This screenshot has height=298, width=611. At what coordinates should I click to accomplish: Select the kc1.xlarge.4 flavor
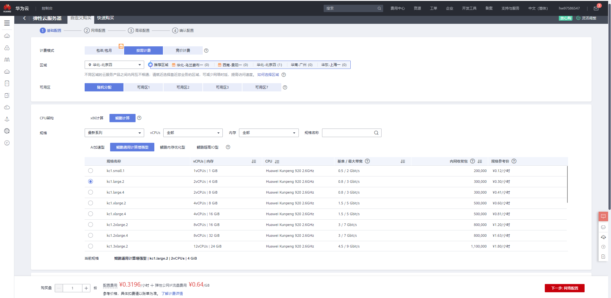coord(91,214)
